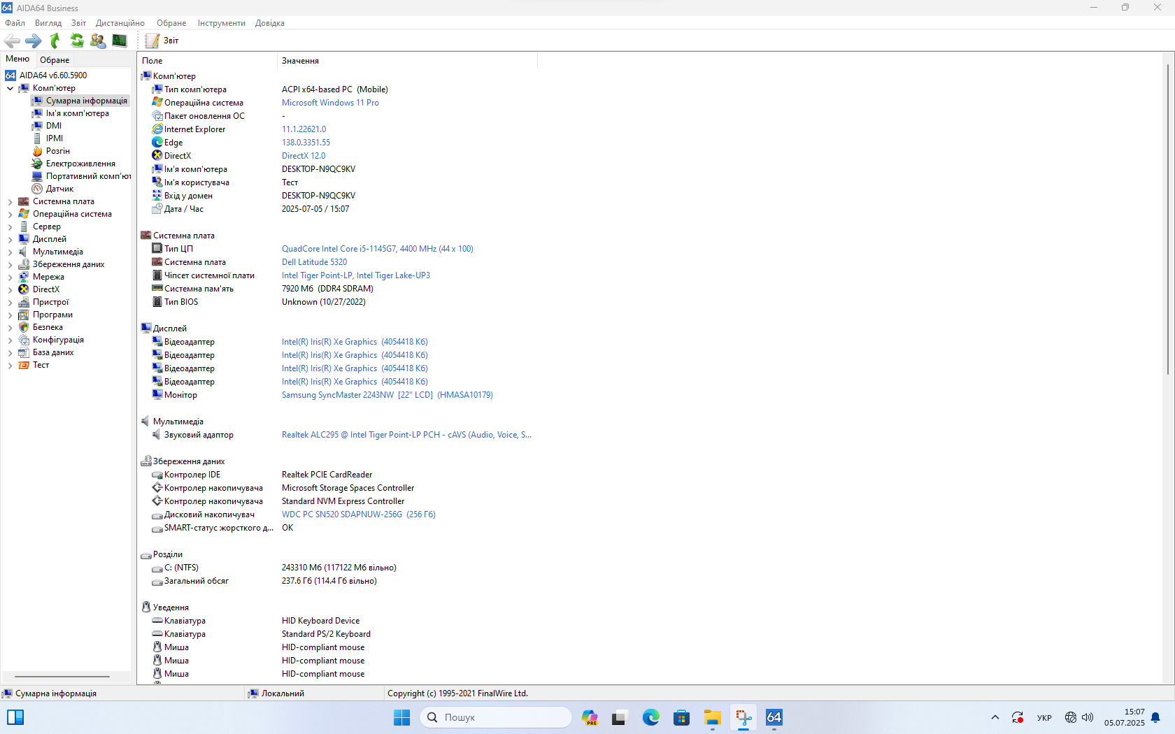This screenshot has height=734, width=1175.
Task: Switch to the Обране tab
Action: tap(55, 60)
